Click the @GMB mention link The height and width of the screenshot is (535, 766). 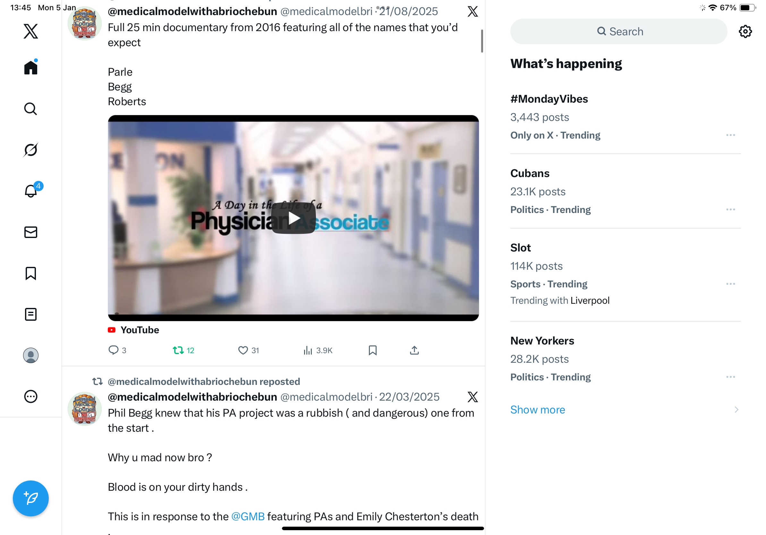pyautogui.click(x=248, y=516)
